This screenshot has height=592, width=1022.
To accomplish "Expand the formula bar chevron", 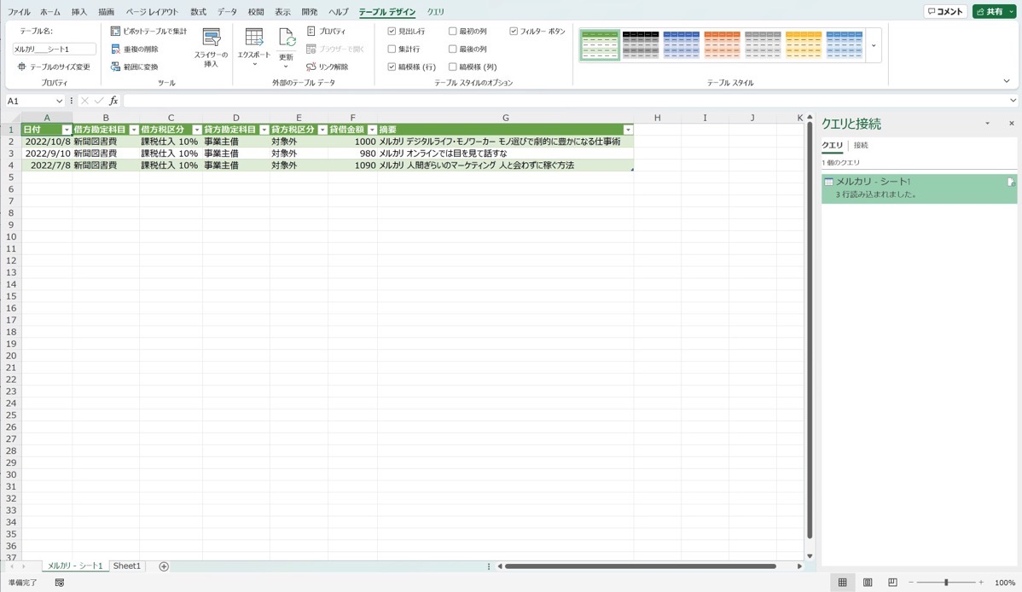I will point(1013,101).
